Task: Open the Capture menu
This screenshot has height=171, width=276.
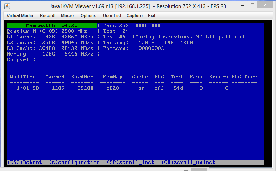Action: point(134,16)
